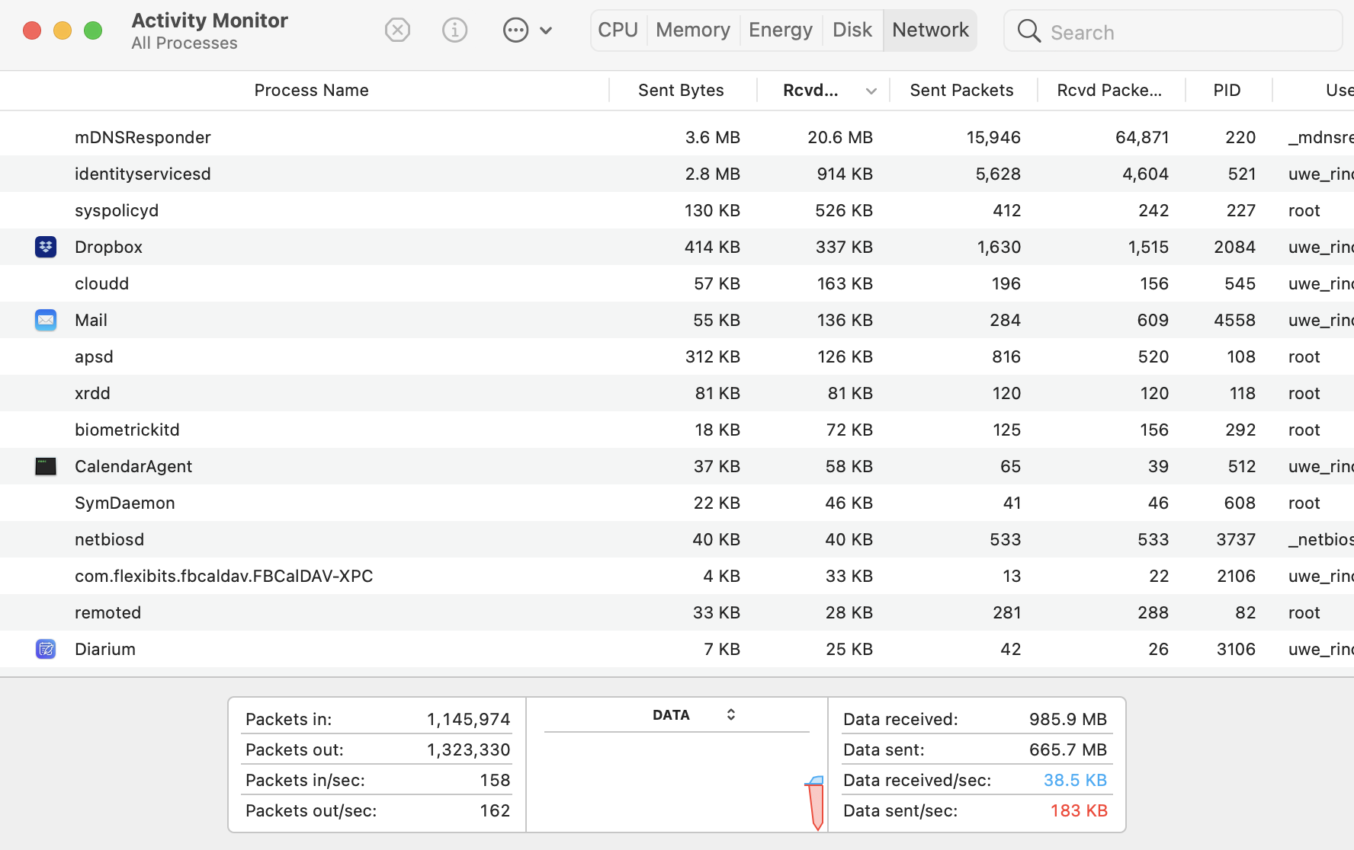Select the apsd process row

pyautogui.click(x=677, y=356)
